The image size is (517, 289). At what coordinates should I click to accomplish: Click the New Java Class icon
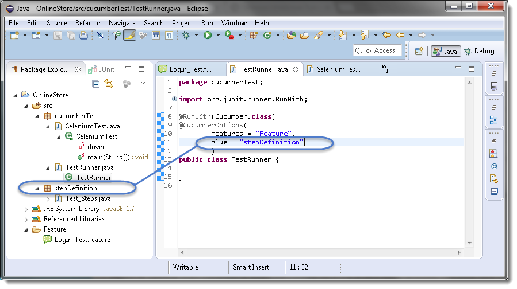click(x=267, y=35)
